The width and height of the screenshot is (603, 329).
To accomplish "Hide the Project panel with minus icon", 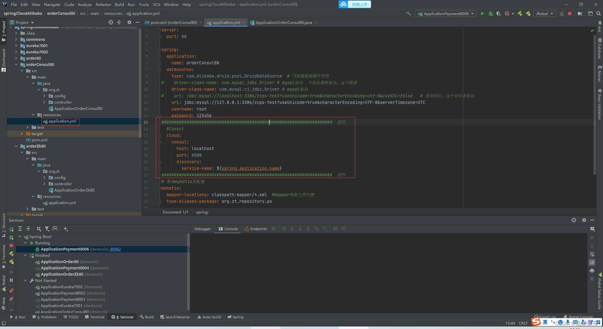I will tap(138, 22).
